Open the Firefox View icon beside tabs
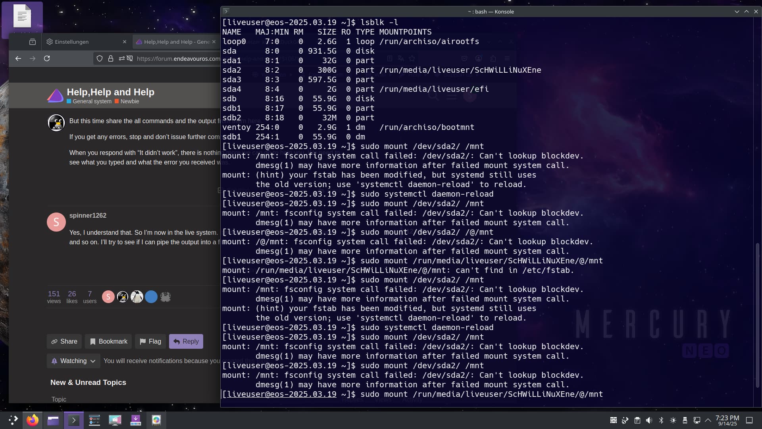This screenshot has height=429, width=762. pos(33,42)
